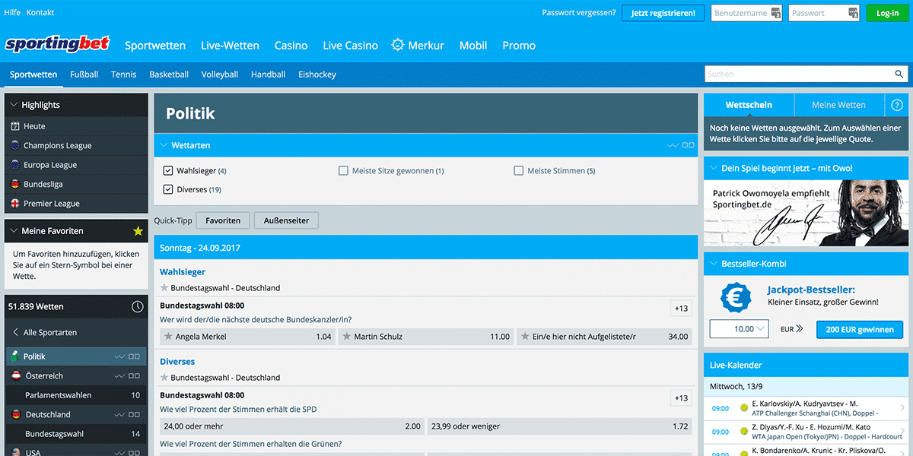Click the Heute calendar icon in Highlights
913x456 pixels.
[x=15, y=126]
